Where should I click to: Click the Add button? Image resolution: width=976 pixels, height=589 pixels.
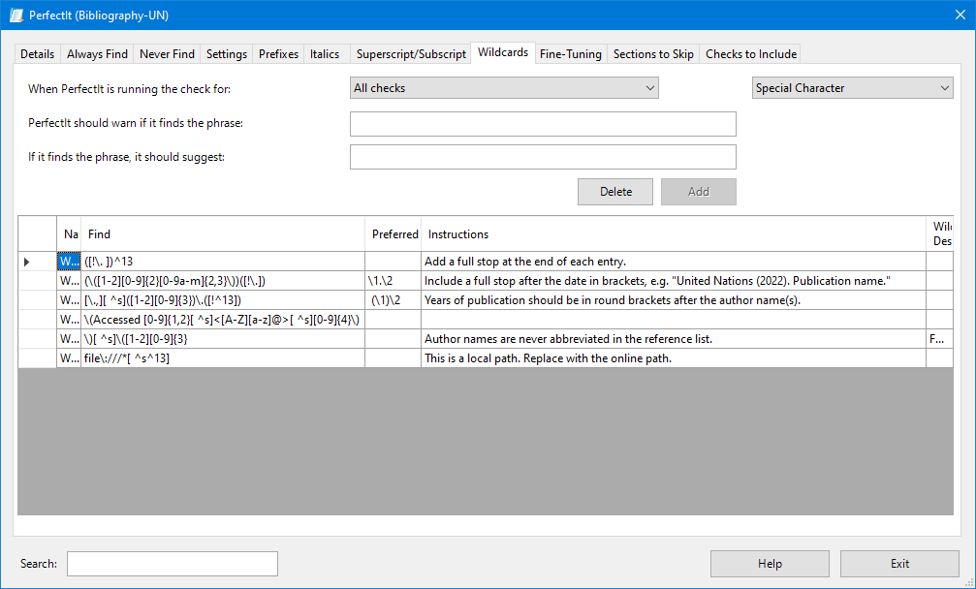tap(699, 192)
